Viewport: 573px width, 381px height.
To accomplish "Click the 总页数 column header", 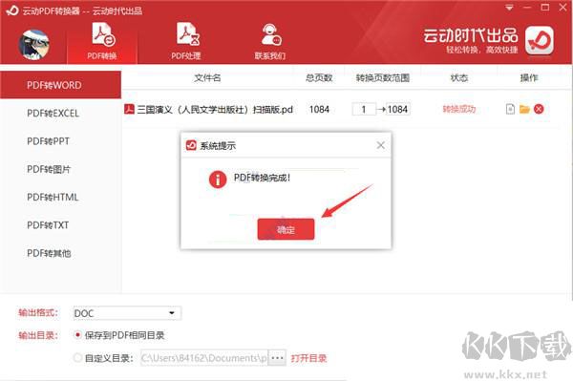I will (x=319, y=77).
